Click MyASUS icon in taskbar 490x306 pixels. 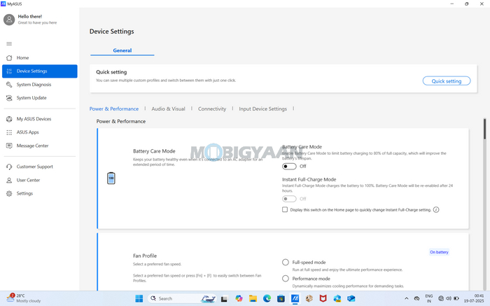point(295,298)
